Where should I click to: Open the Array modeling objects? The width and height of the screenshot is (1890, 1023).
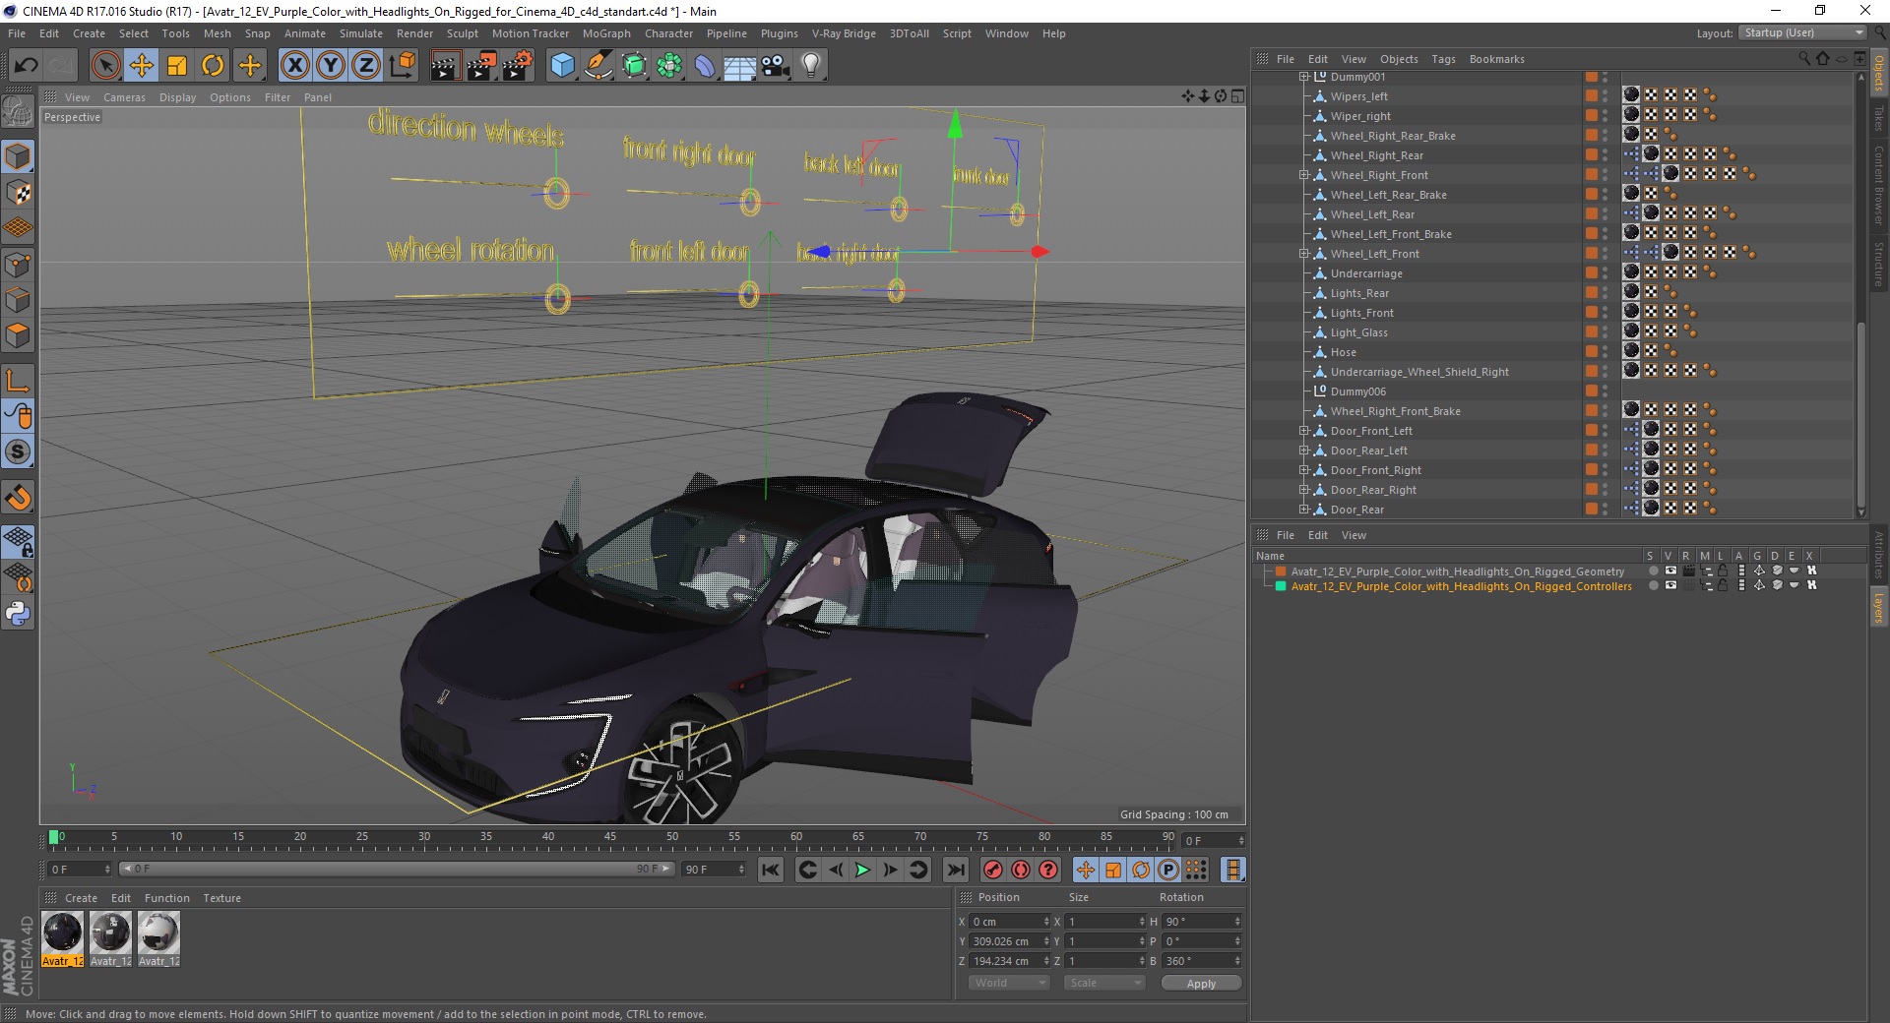click(669, 66)
